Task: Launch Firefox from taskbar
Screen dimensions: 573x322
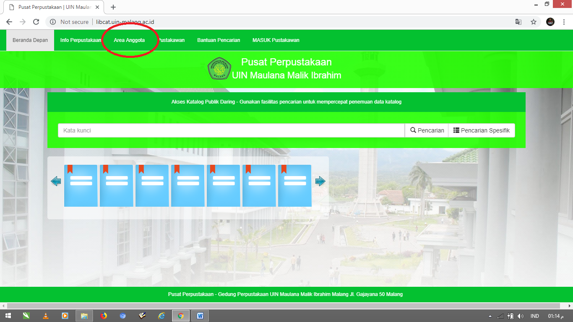Action: pos(104,316)
